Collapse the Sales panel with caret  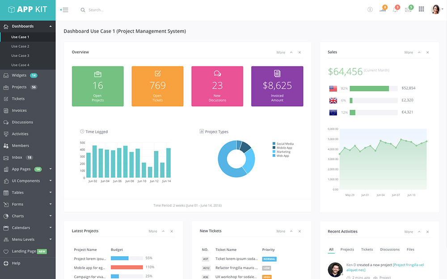pos(419,53)
